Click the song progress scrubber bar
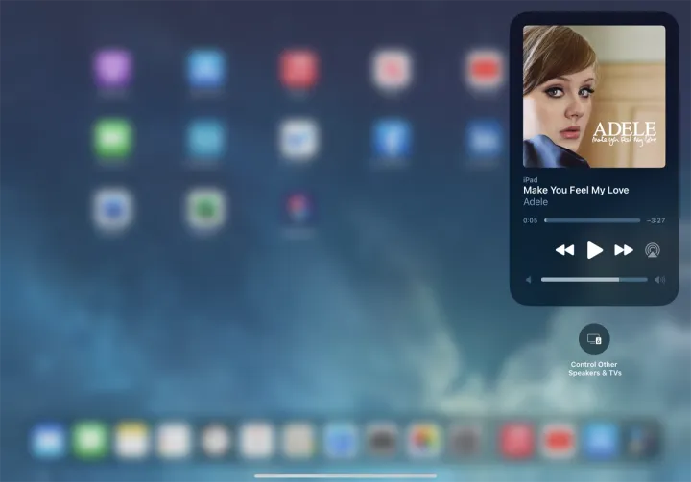The height and width of the screenshot is (482, 691). 592,220
